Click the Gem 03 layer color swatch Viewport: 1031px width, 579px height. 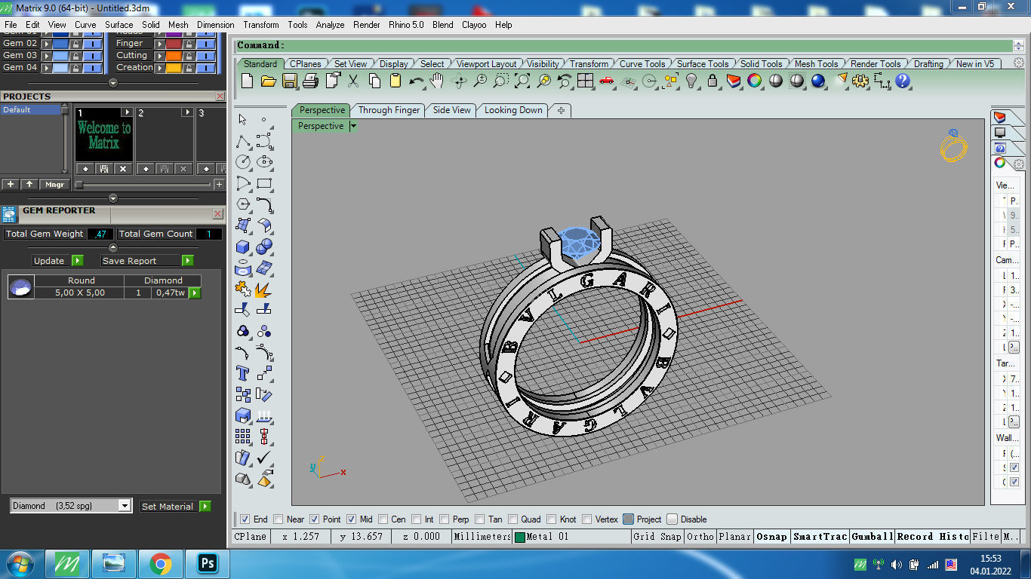(60, 56)
